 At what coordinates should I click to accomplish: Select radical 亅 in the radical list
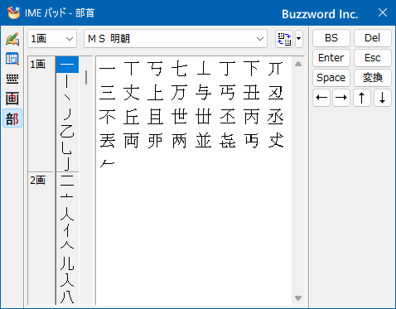point(67,163)
